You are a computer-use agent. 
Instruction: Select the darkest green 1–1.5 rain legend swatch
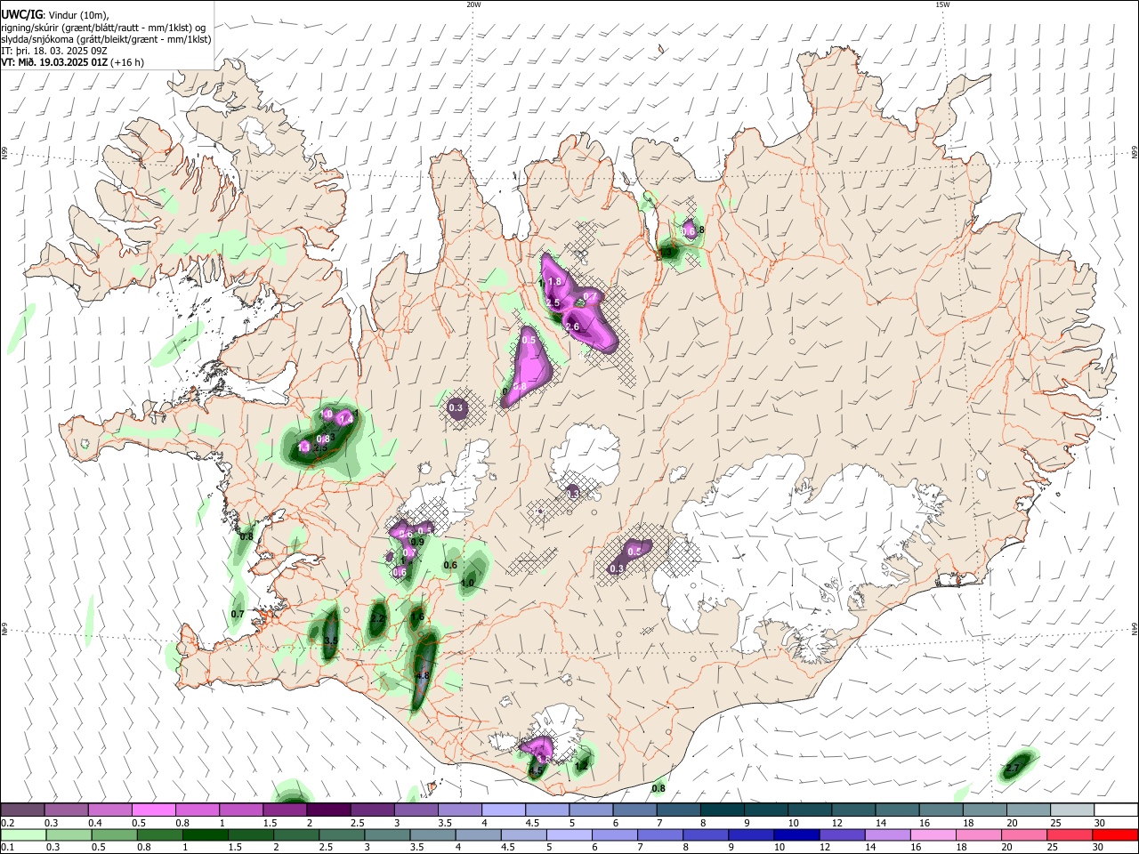coord(205,834)
